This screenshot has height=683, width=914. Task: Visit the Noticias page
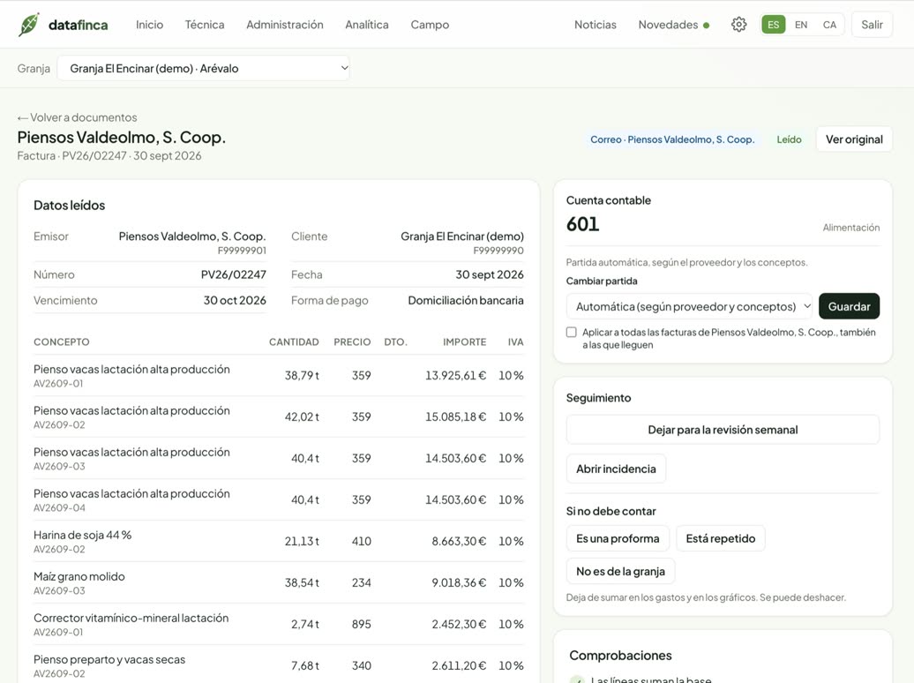(x=596, y=25)
